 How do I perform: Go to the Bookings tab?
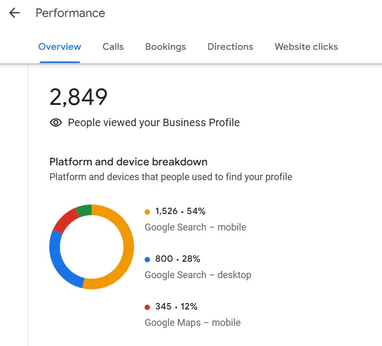(x=166, y=47)
